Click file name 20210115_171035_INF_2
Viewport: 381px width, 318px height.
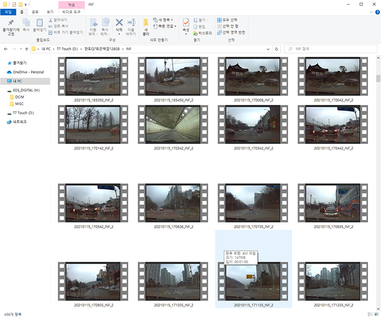173,305
